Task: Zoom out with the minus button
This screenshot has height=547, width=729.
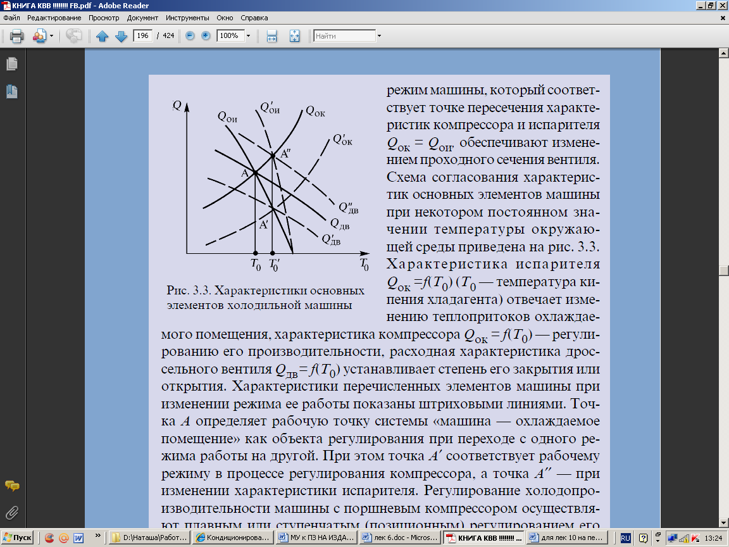Action: click(190, 35)
